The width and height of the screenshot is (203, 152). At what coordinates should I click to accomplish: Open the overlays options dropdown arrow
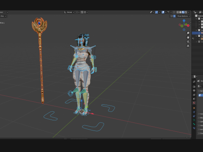[x=166, y=12]
